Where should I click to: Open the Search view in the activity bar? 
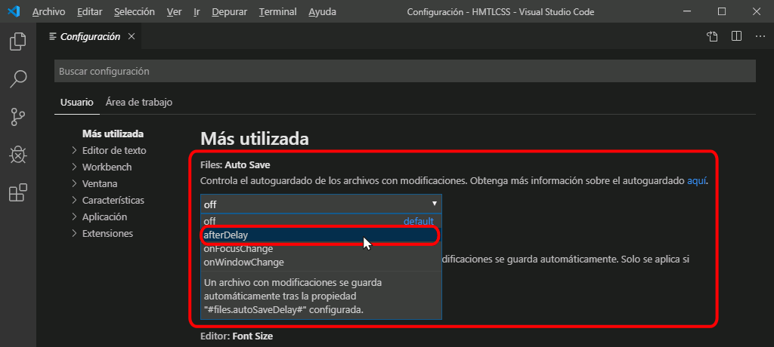pos(18,79)
